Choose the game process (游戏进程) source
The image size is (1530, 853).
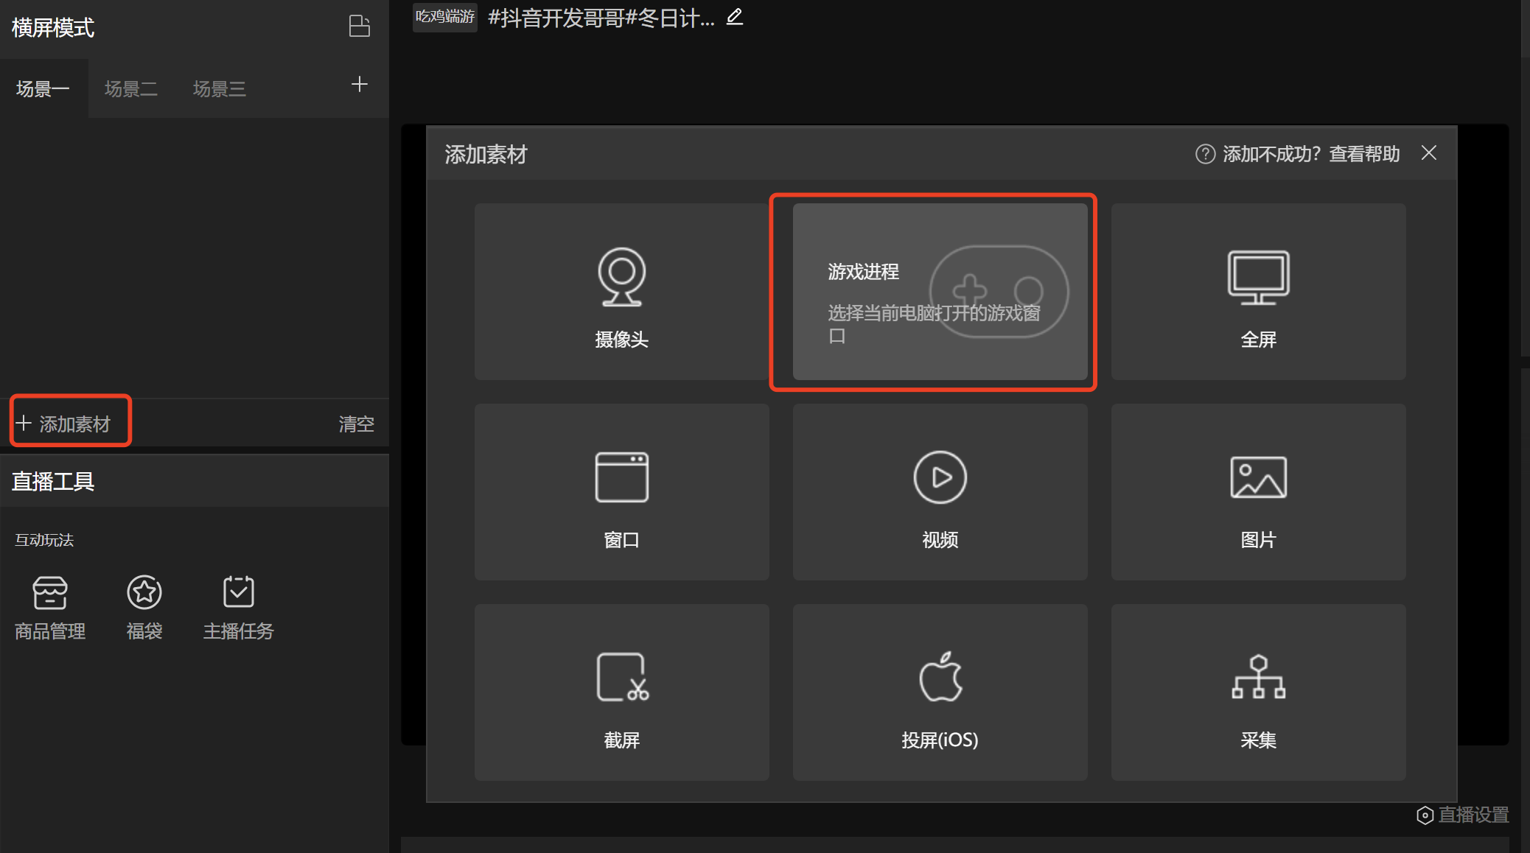pyautogui.click(x=939, y=292)
